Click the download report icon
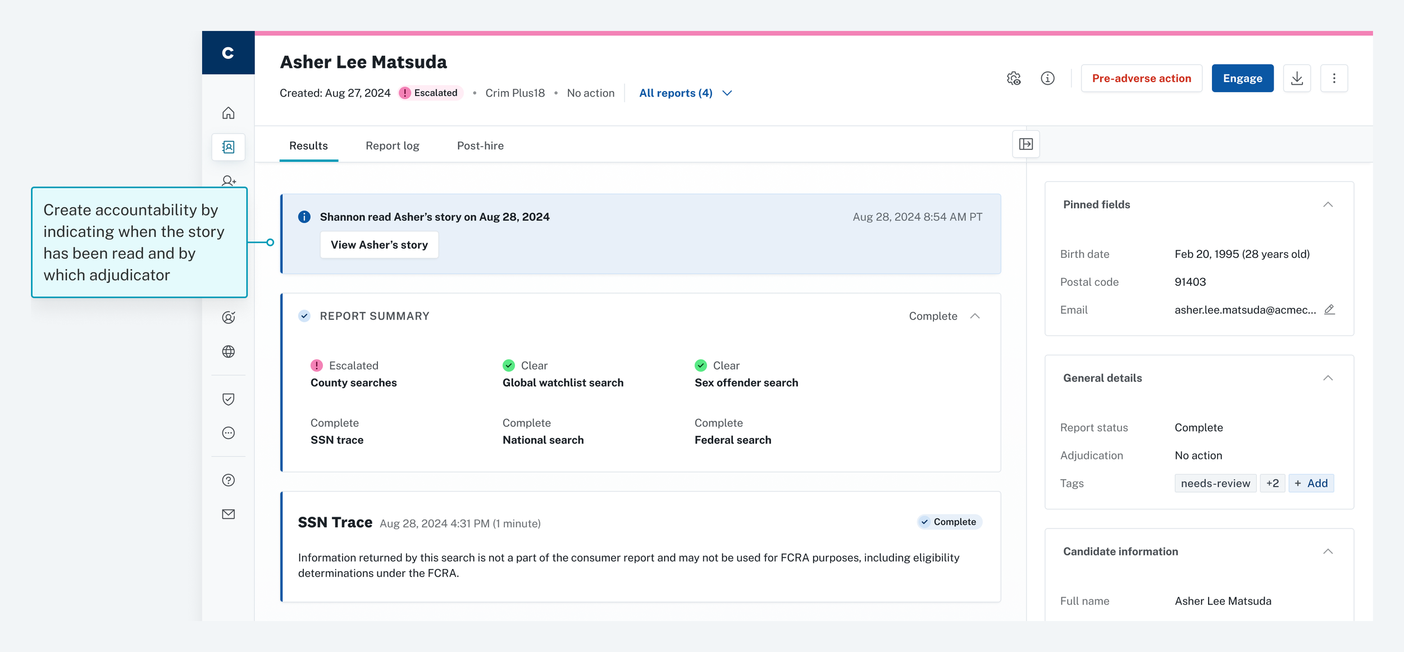The height and width of the screenshot is (652, 1404). pyautogui.click(x=1297, y=78)
